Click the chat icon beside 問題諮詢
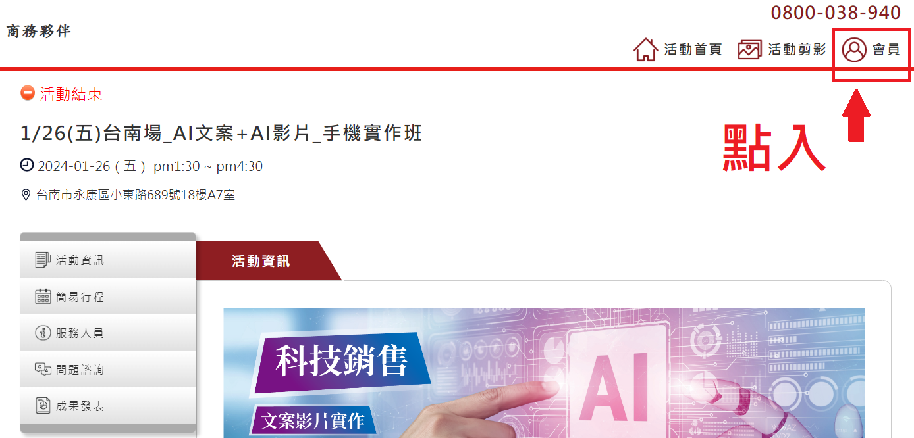914x438 pixels. point(43,370)
